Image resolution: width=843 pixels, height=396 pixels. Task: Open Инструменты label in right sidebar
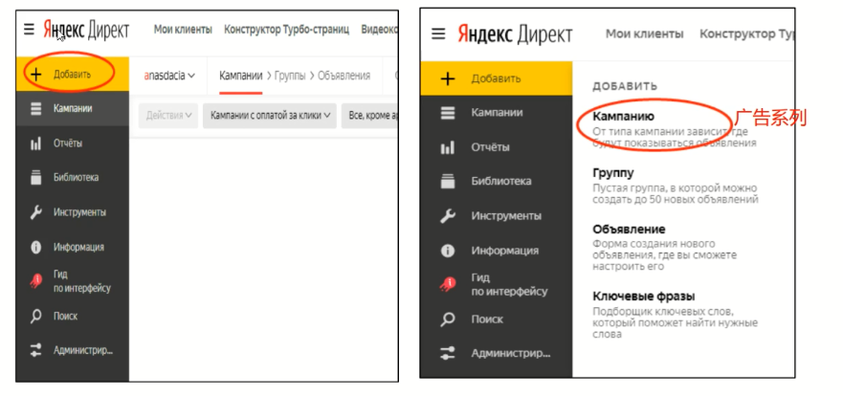tap(506, 216)
